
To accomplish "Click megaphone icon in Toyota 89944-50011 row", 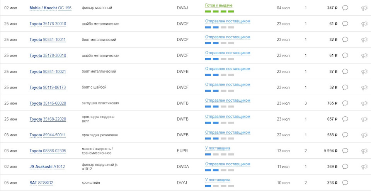I will (x=364, y=135).
